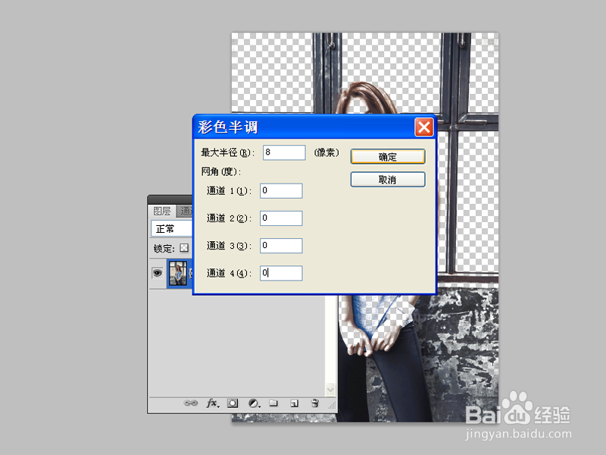606x455 pixels.
Task: Create a new group folder
Action: (x=273, y=403)
